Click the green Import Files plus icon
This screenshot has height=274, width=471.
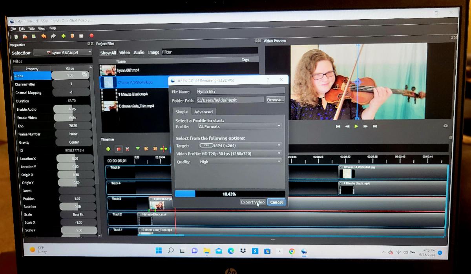point(63,36)
